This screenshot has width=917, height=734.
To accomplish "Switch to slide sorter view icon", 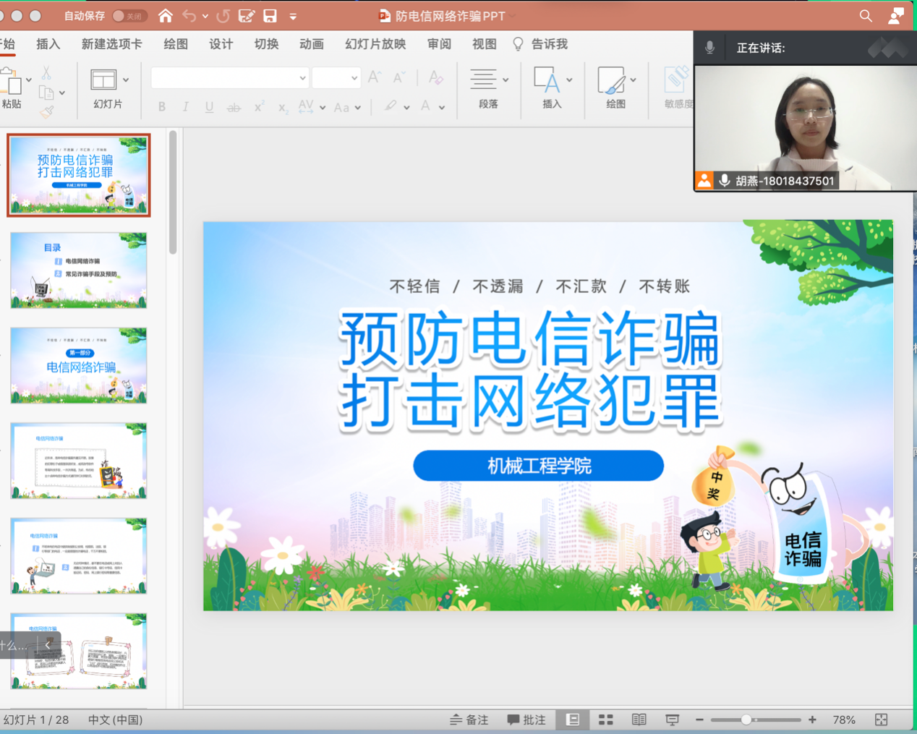I will point(606,720).
